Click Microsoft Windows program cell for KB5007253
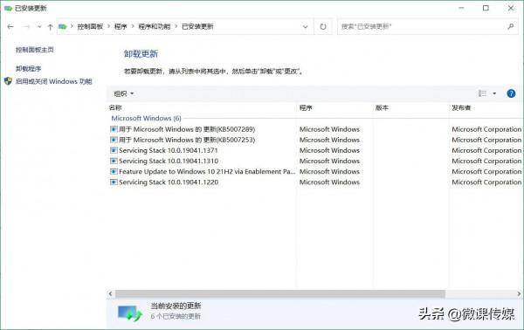 (x=329, y=140)
